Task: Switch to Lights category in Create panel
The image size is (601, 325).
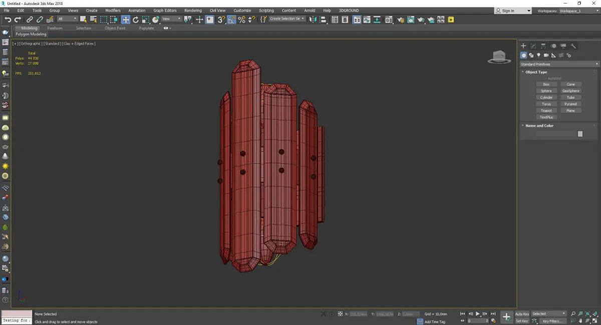Action: [x=538, y=55]
